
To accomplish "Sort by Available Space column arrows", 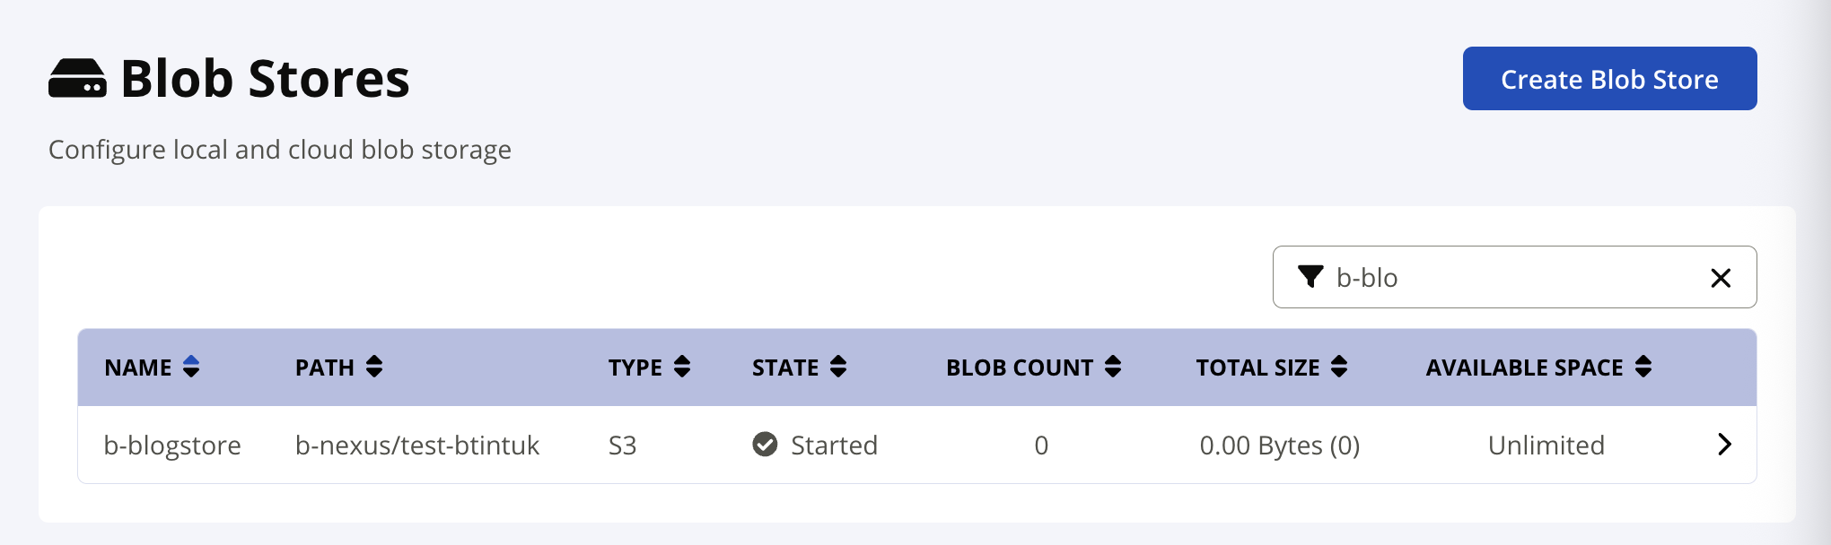I will pos(1643,367).
